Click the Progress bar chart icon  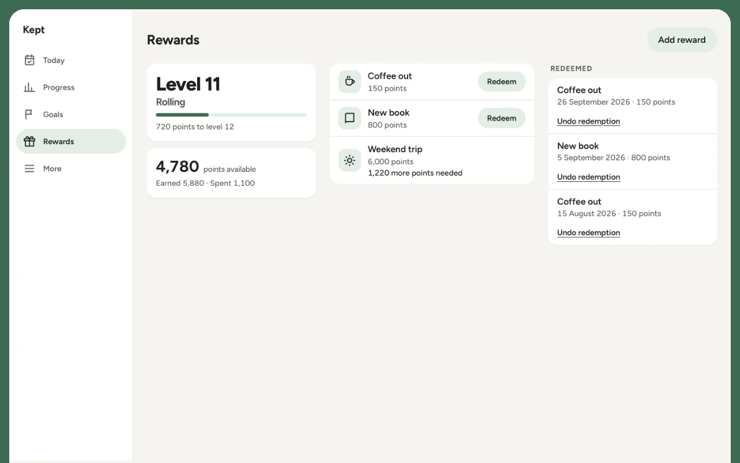pos(29,87)
